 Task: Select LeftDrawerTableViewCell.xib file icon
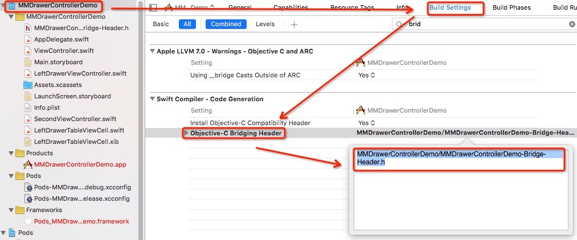coord(28,142)
